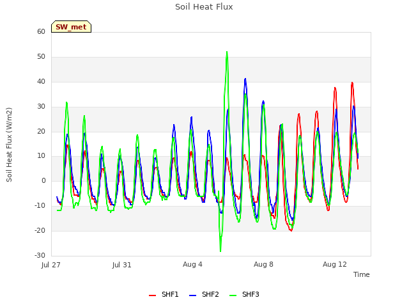Image resolution: width=409 pixels, height=307 pixels.
Task: Click the green SHF3 legend line swatch
Action: (233, 295)
